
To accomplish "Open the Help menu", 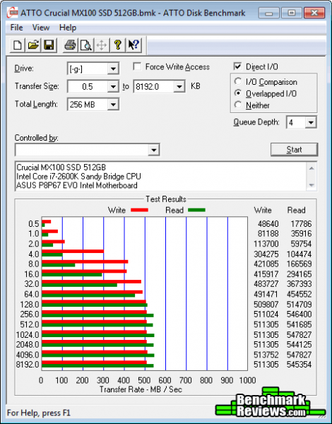I will coord(68,28).
